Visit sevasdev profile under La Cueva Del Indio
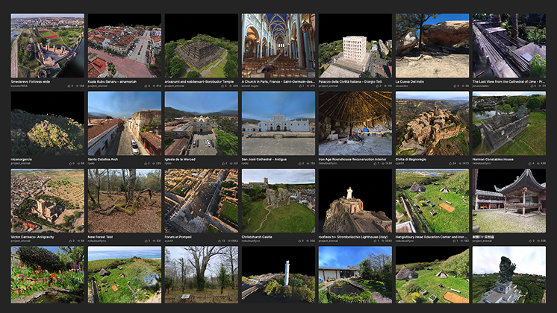Viewport: 557px width, 313px height. 403,86
